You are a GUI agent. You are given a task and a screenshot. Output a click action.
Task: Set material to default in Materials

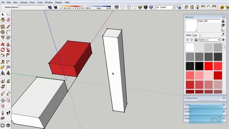(223, 30)
